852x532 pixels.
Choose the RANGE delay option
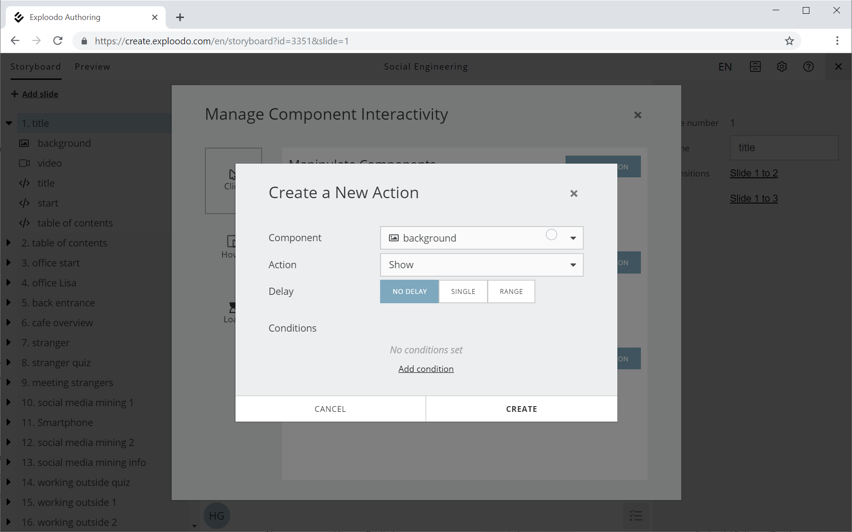click(x=511, y=291)
